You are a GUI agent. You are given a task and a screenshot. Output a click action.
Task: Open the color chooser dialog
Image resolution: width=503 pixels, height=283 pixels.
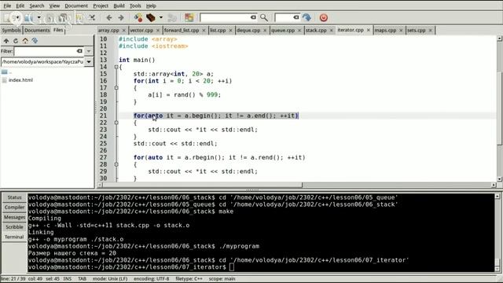[189, 17]
